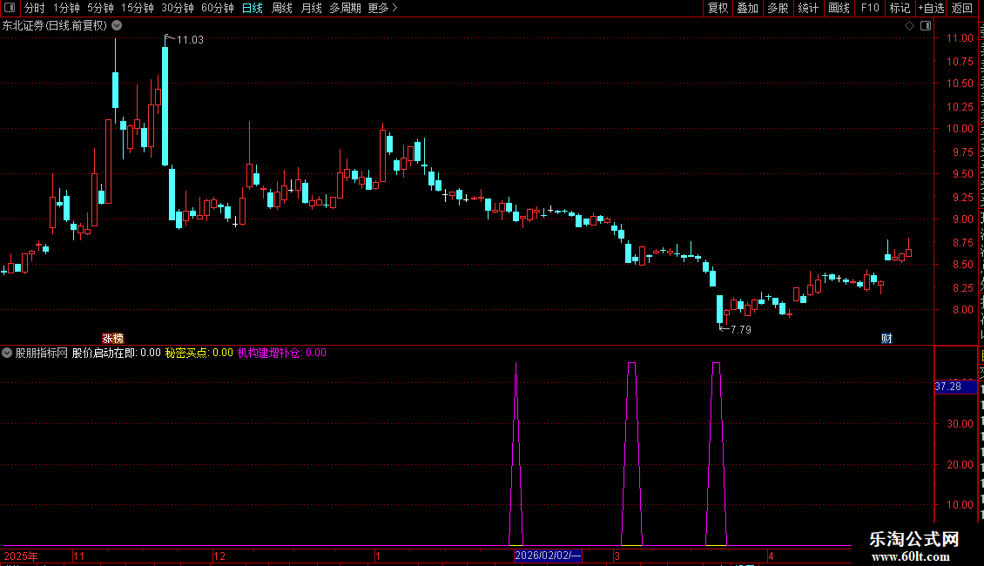
Task: Click the diamond icon above the chart
Action: tap(909, 26)
